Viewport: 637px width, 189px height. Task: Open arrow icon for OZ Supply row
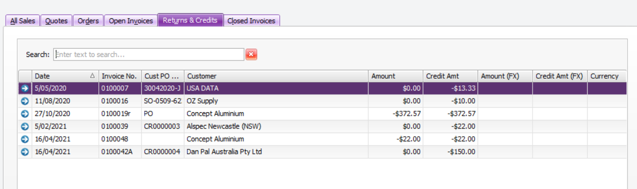(x=24, y=101)
